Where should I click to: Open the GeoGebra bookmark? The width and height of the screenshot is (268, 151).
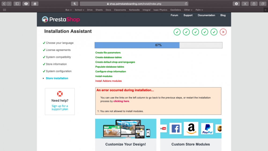[x=175, y=10]
